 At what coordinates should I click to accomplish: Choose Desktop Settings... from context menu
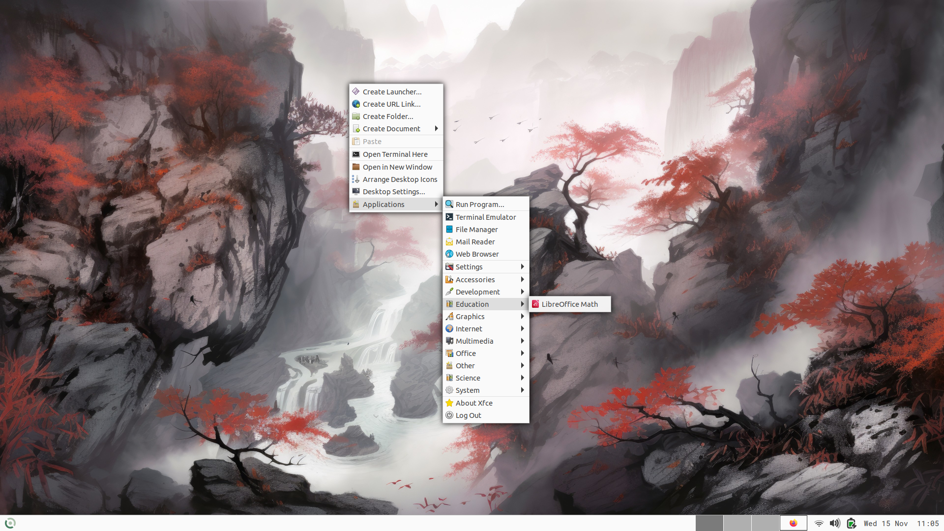point(394,192)
